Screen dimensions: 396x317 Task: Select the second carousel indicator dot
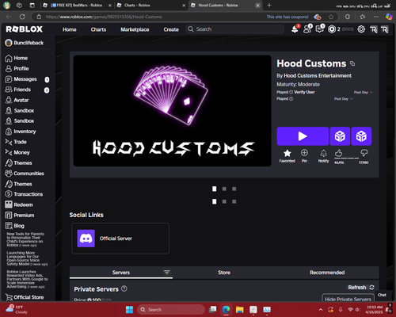(224, 189)
